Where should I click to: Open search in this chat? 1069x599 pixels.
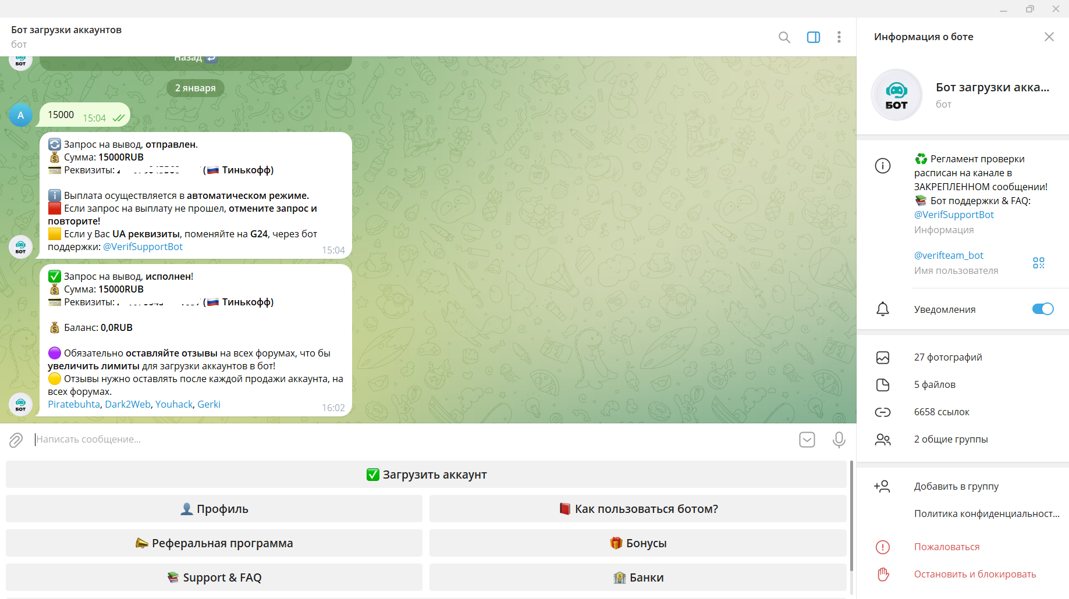coord(784,37)
